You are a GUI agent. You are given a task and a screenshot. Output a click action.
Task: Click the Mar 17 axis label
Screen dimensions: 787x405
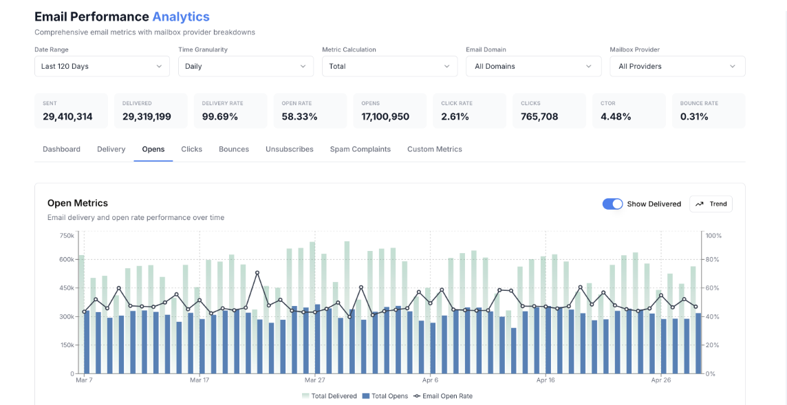[x=200, y=381]
